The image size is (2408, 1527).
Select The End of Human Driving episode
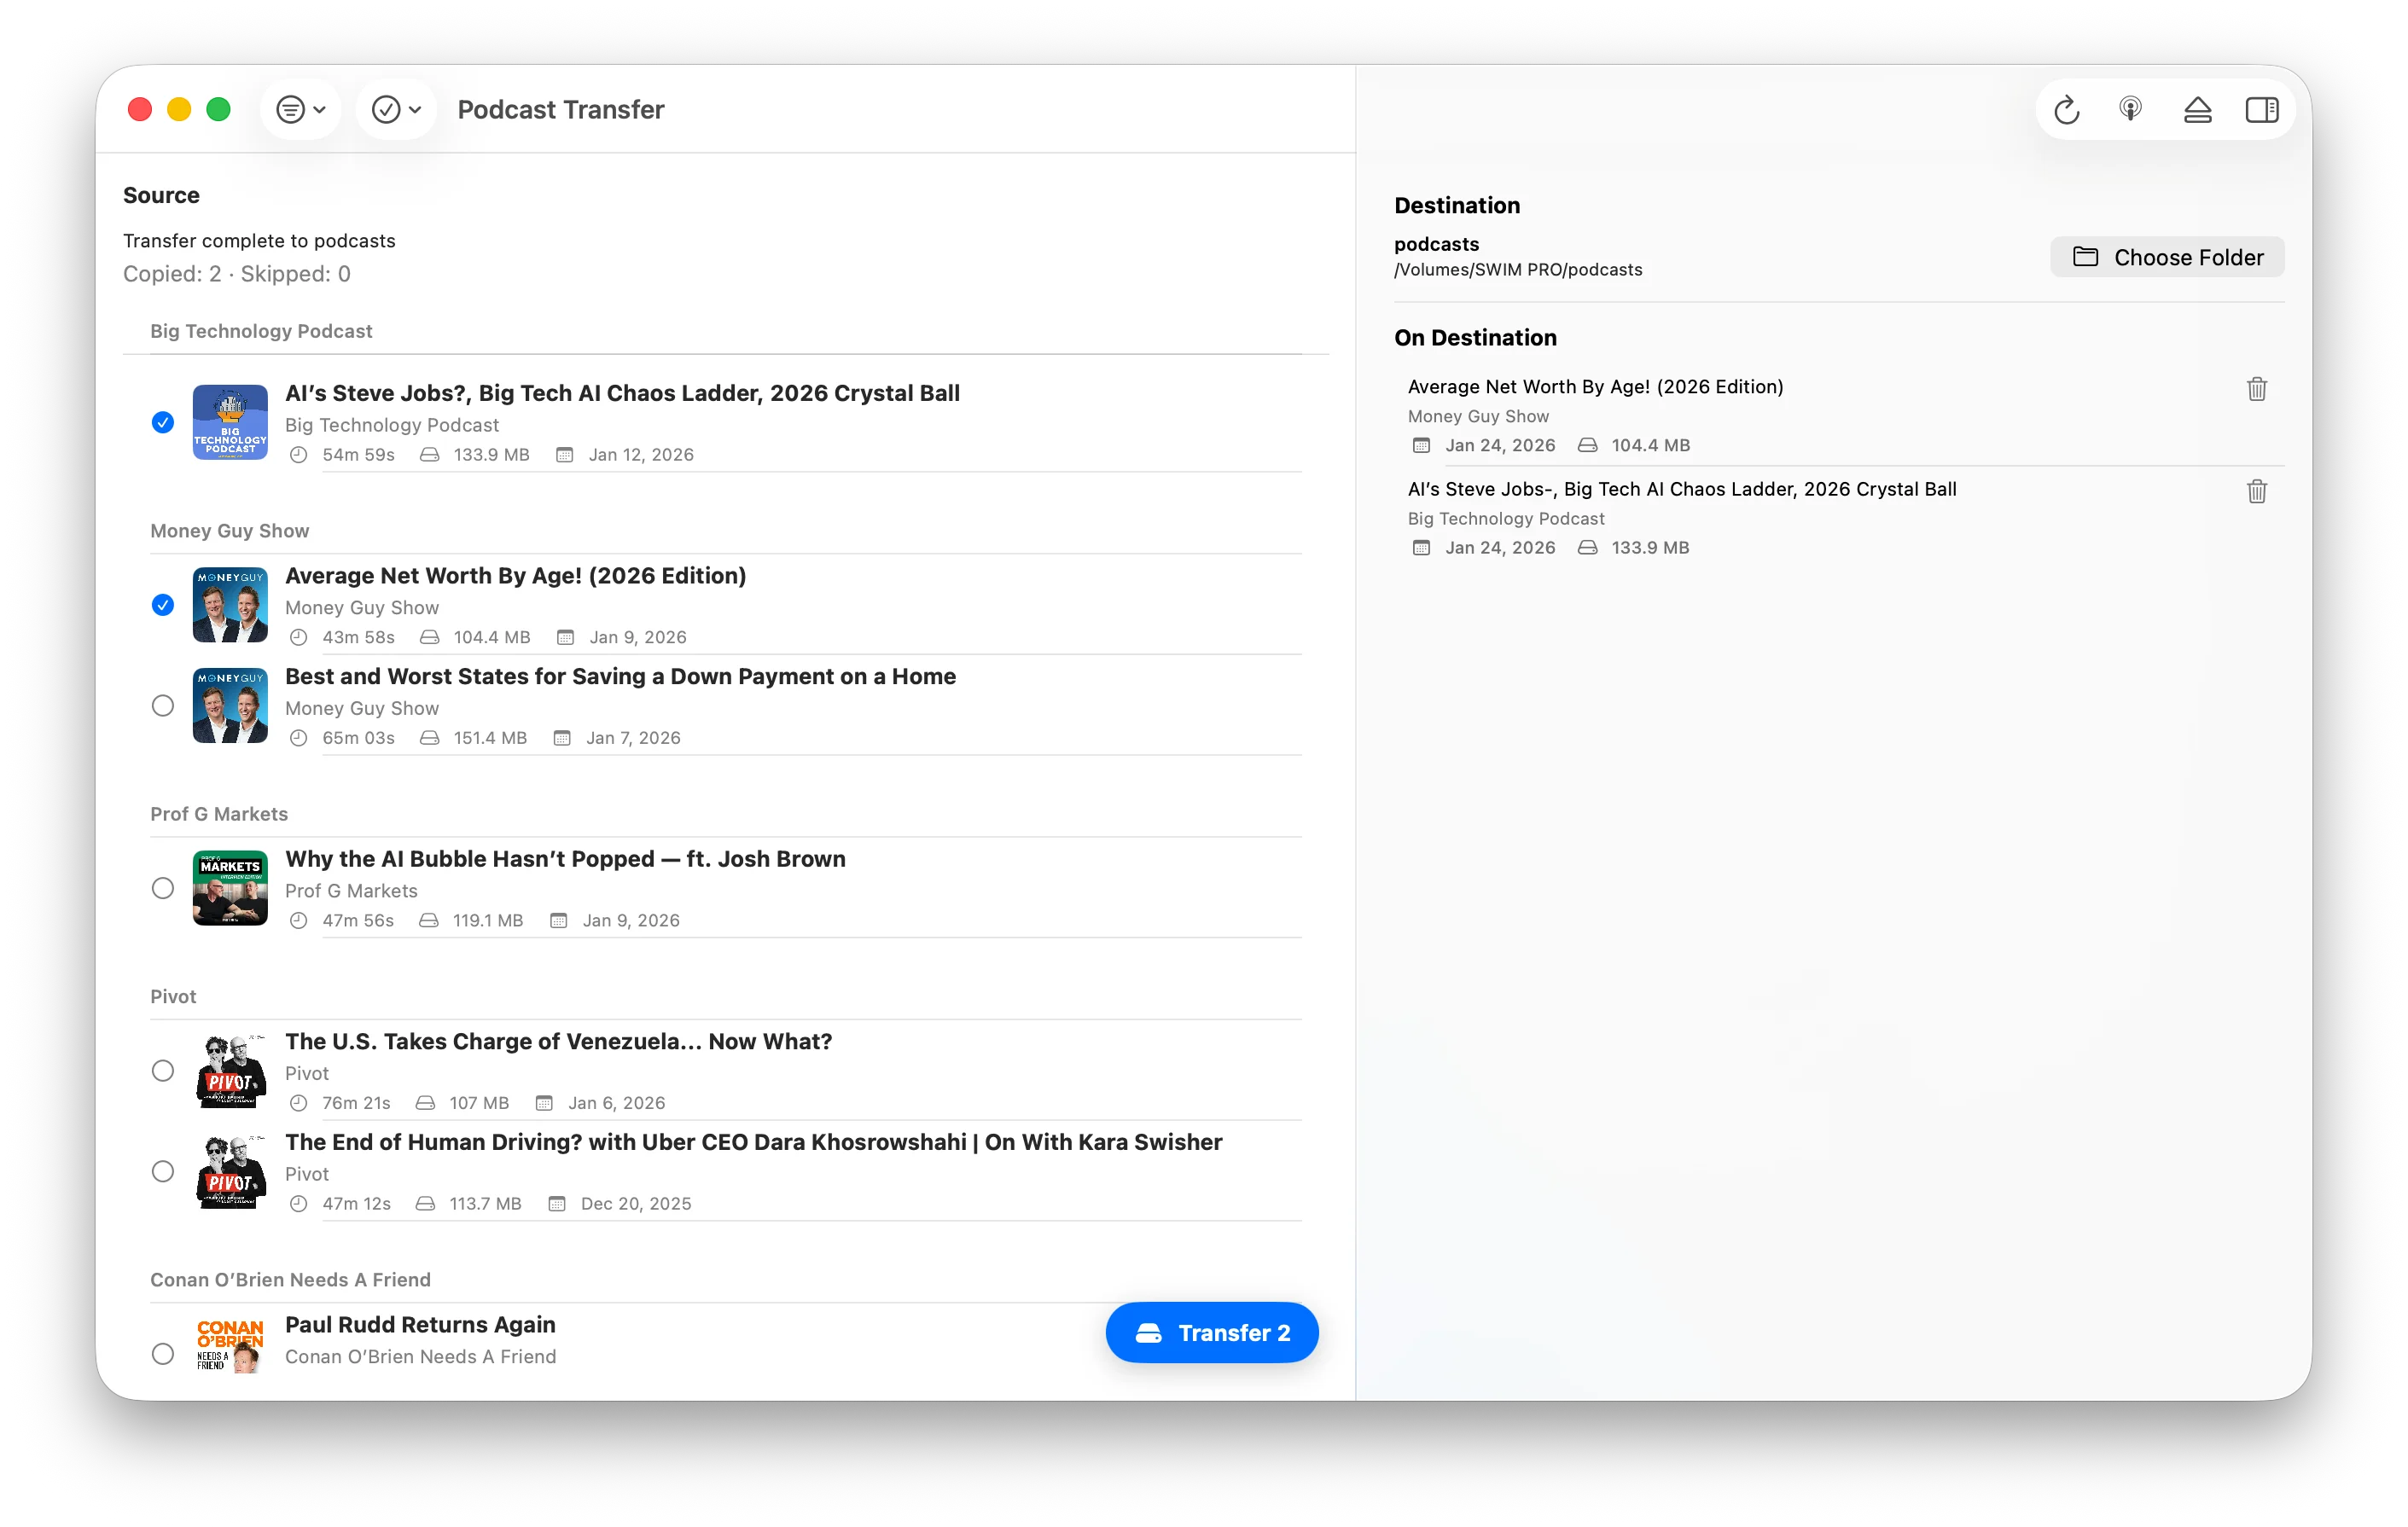coord(163,1171)
